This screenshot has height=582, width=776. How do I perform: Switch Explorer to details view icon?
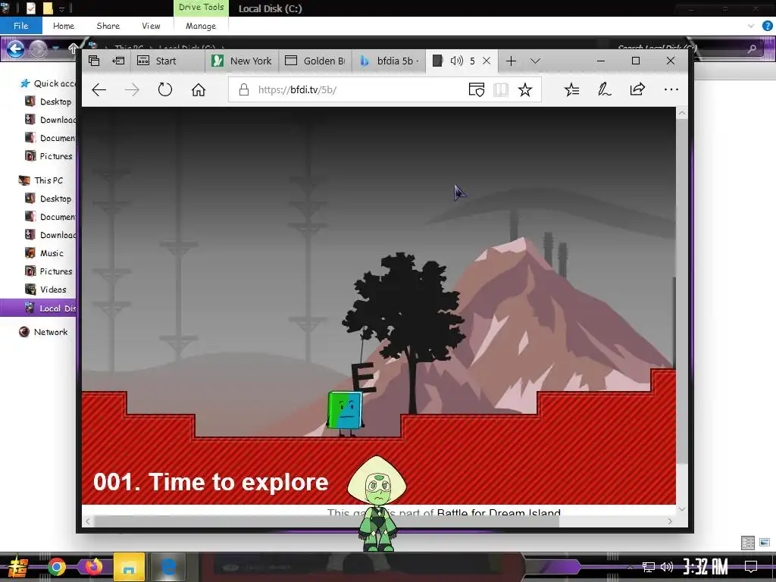[748, 543]
